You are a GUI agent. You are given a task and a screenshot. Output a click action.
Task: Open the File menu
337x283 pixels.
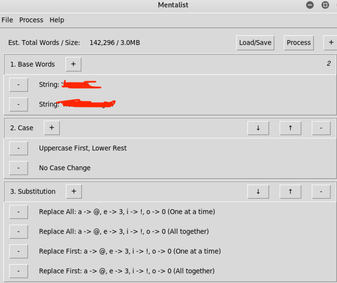coord(7,20)
